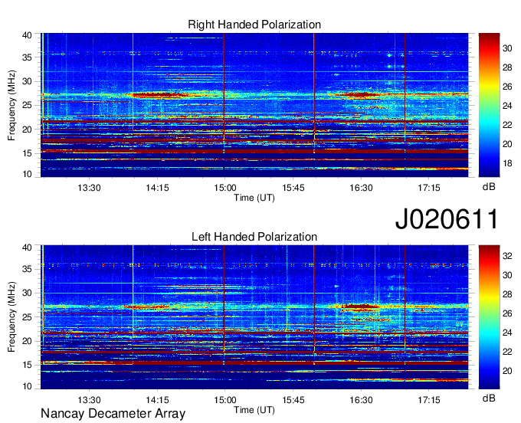
Task: Click 15:00 time tick under Right Handed plot
Action: [225, 188]
